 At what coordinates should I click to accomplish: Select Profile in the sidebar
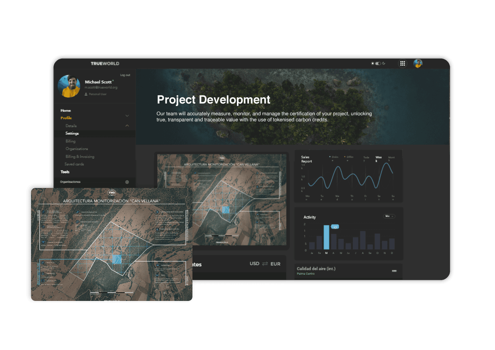[66, 118]
